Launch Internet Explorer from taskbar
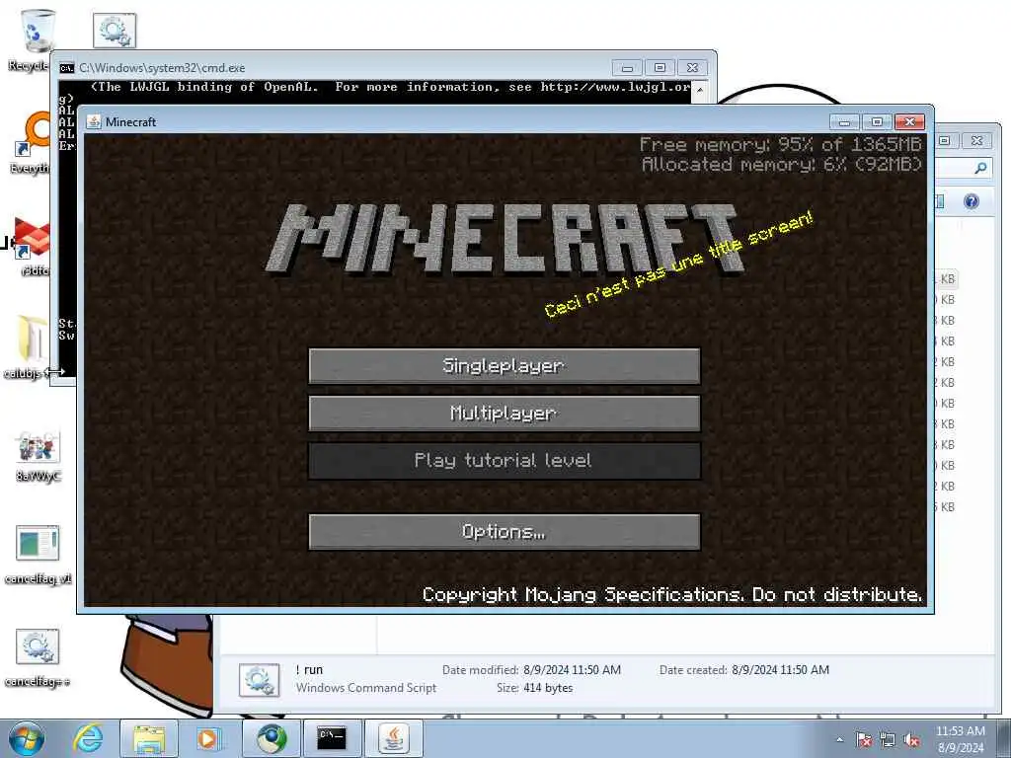1011x758 pixels. coord(88,738)
